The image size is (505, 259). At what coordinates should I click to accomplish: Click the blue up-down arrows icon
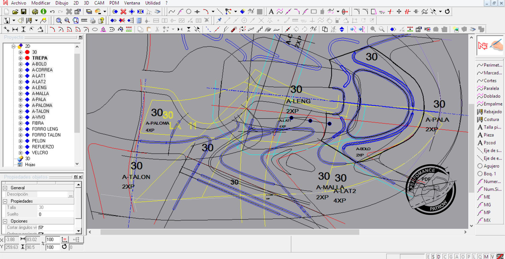342,29
